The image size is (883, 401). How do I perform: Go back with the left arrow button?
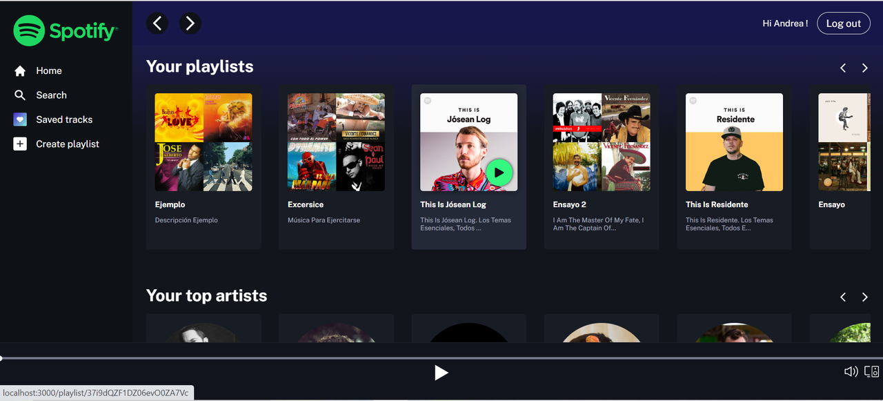(157, 23)
